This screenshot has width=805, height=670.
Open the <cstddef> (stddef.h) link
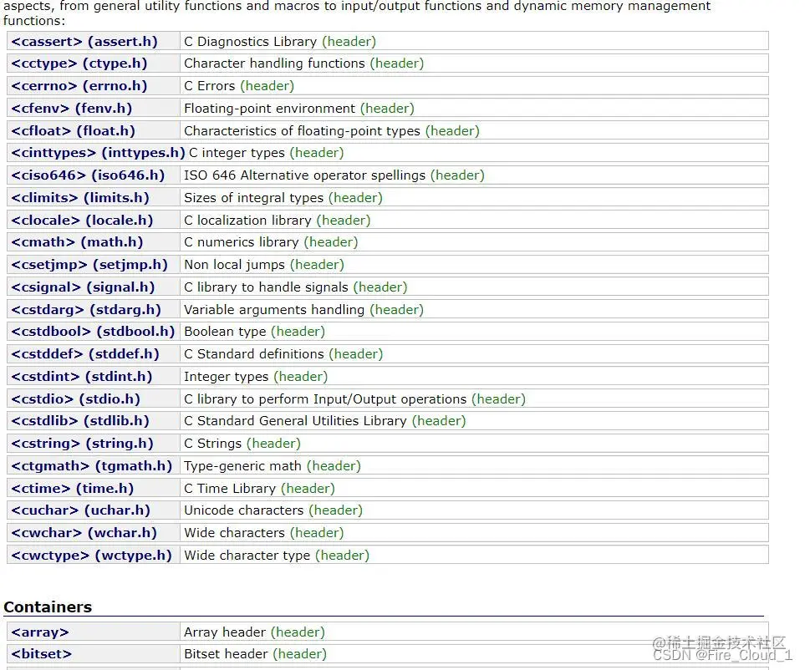tap(85, 353)
